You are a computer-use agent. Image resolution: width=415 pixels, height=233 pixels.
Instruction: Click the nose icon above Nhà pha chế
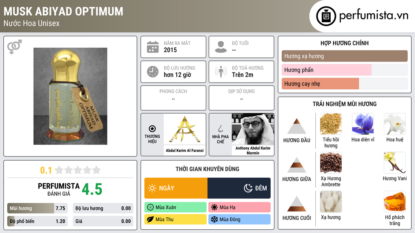[220, 129]
